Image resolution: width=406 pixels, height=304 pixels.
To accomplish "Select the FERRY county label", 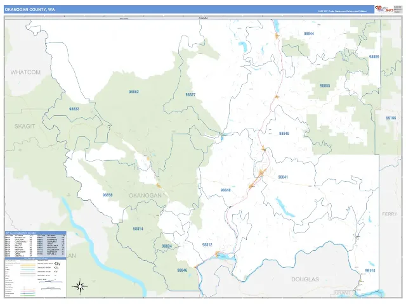I will pyautogui.click(x=390, y=214).
